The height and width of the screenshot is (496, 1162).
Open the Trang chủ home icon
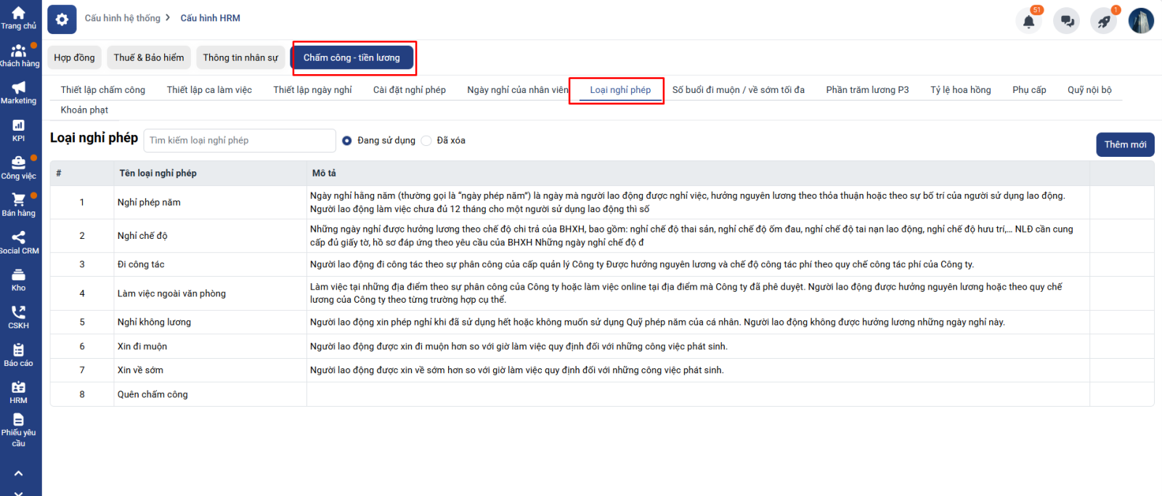tap(18, 14)
